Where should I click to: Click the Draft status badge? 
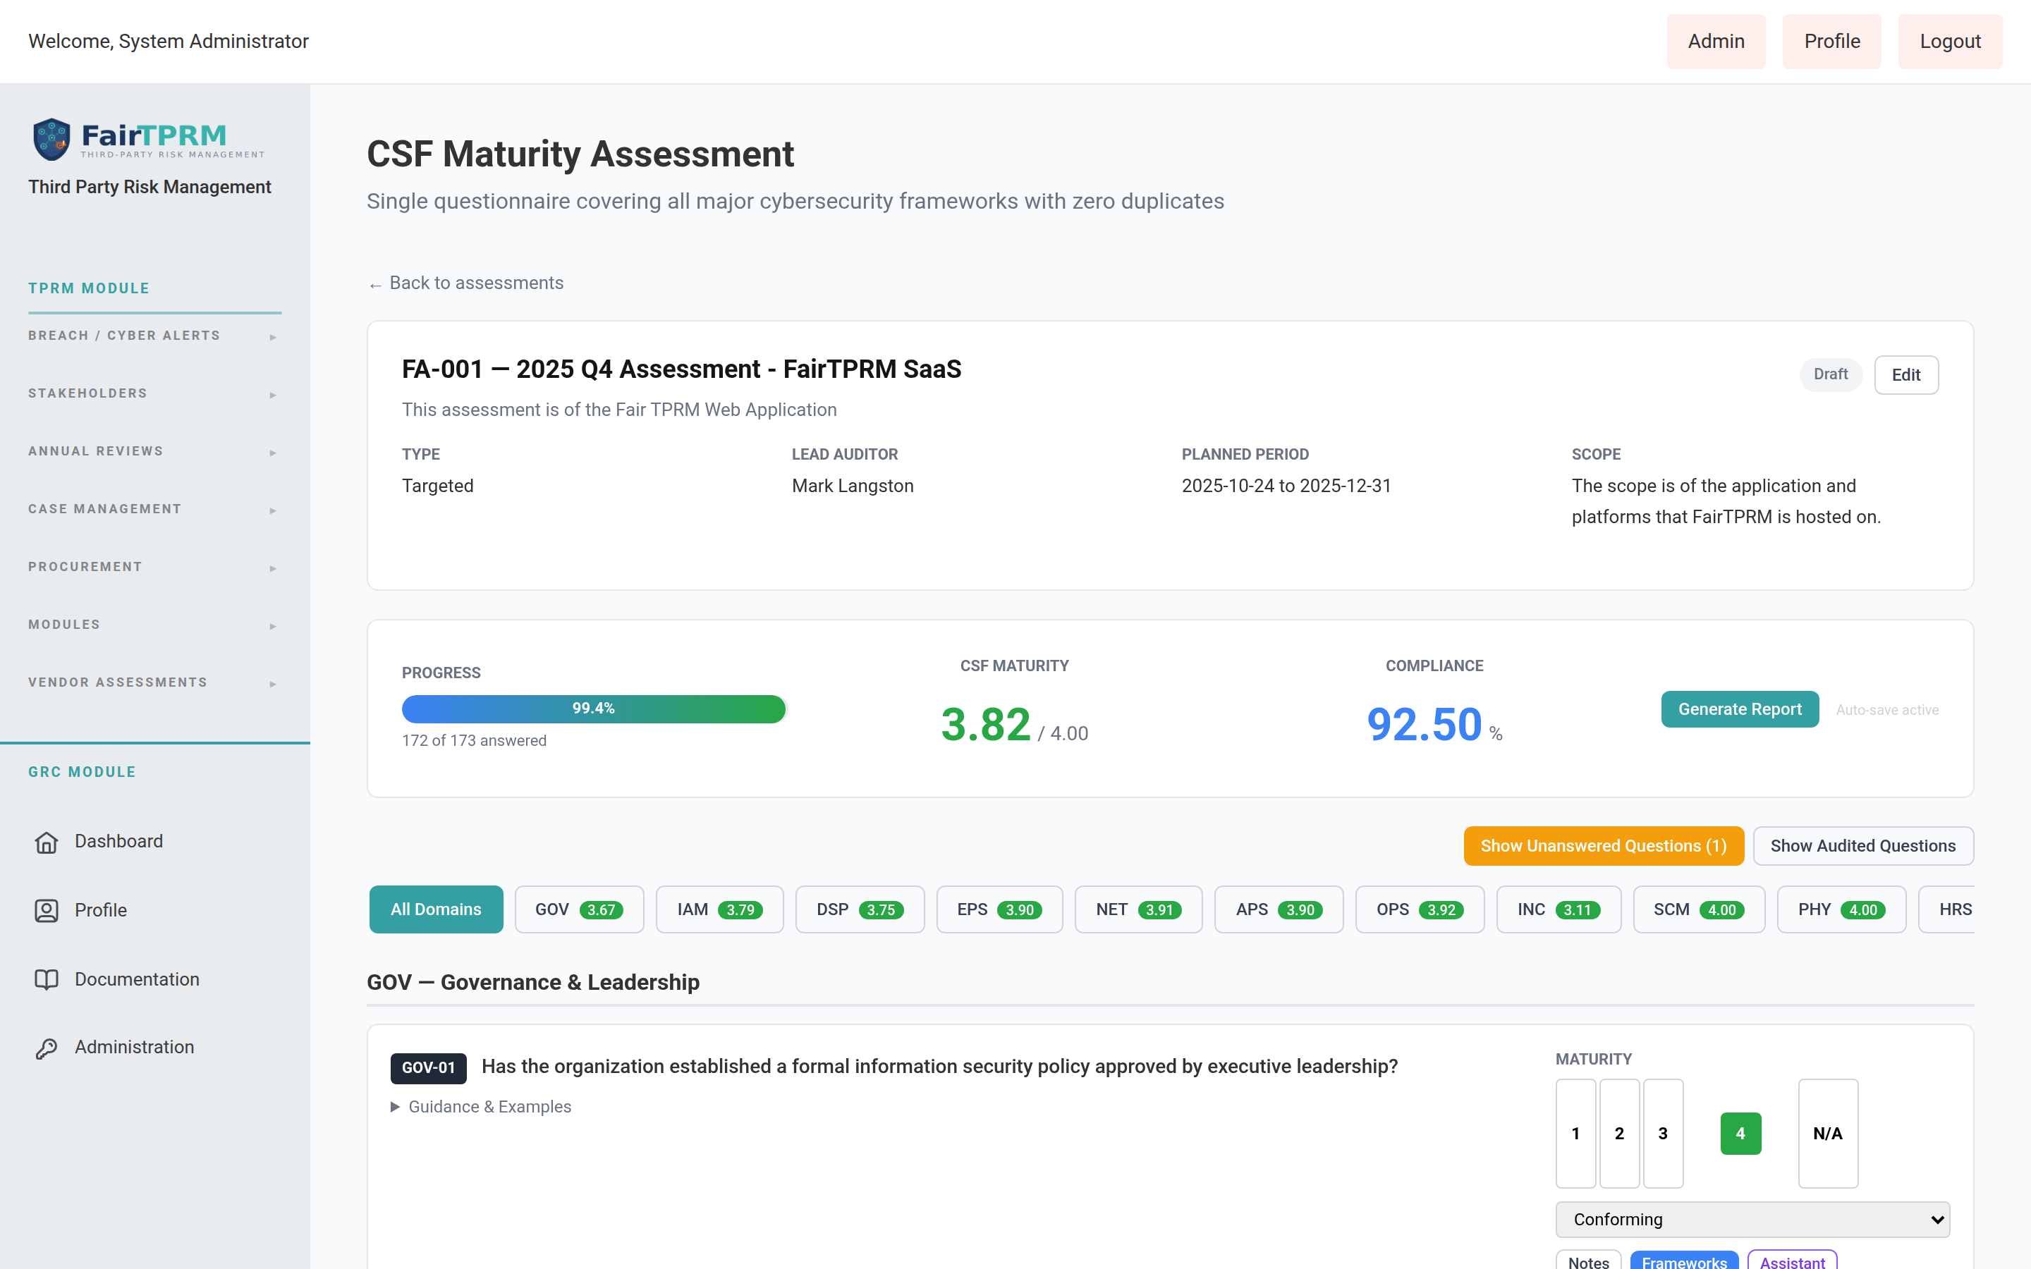pyautogui.click(x=1831, y=374)
